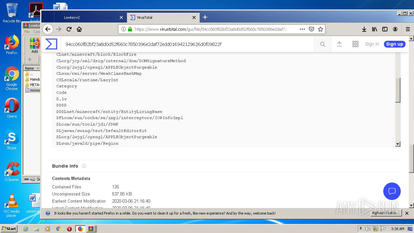This screenshot has width=414, height=233.
Task: Select the 'CSLscala/runtime/LazyInt' string
Action: 87,80
